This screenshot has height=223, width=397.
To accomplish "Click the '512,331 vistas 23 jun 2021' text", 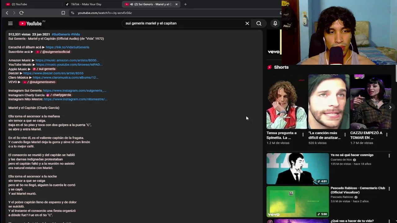I will click(x=29, y=34).
